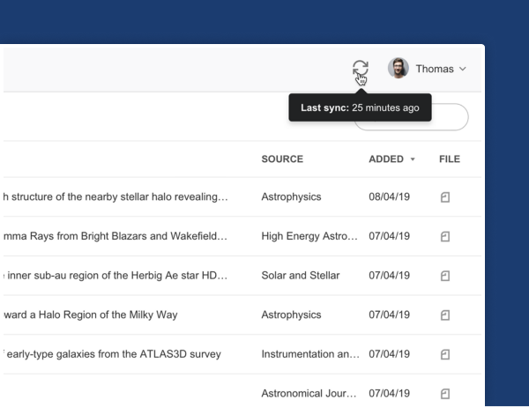Open file icon for Bright Blazars paper
The image size is (529, 407).
click(x=445, y=235)
